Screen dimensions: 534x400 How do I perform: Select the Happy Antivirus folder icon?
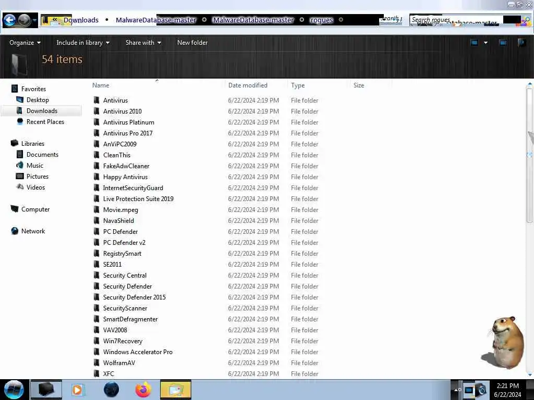point(96,177)
